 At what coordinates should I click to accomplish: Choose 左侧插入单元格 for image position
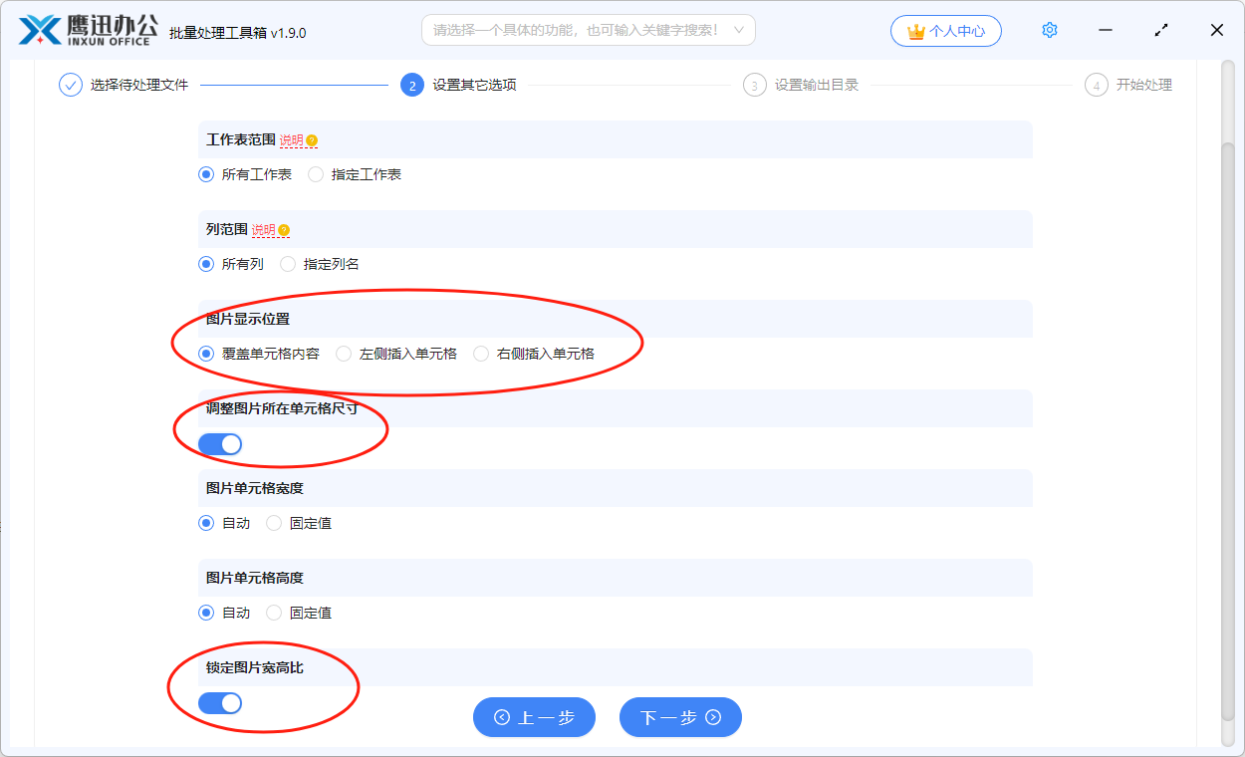(x=343, y=353)
